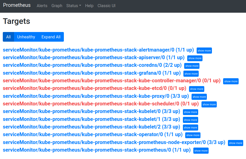
Task: Filter targets to show only Unhealthy ones
Action: click(26, 37)
